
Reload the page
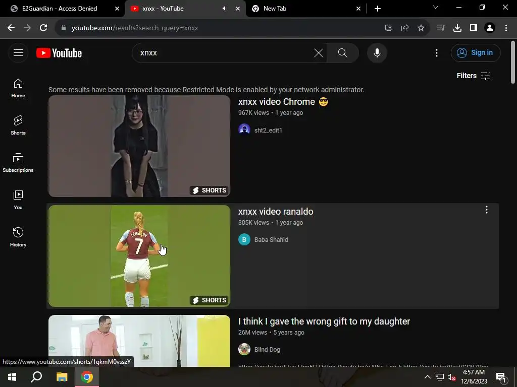(x=43, y=28)
